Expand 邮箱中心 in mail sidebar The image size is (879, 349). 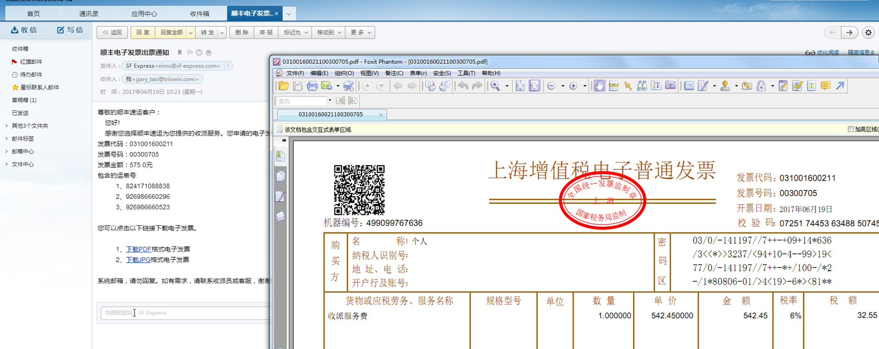coord(7,152)
